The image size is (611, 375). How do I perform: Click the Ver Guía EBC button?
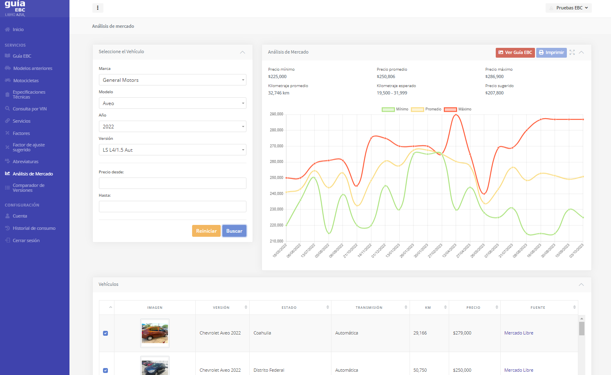(515, 52)
